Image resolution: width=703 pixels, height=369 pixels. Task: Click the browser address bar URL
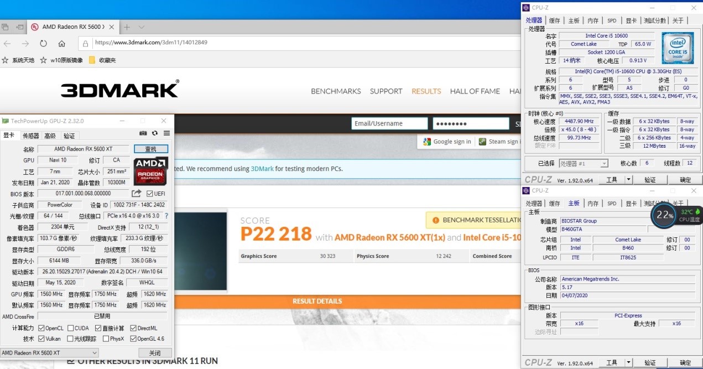pyautogui.click(x=151, y=43)
